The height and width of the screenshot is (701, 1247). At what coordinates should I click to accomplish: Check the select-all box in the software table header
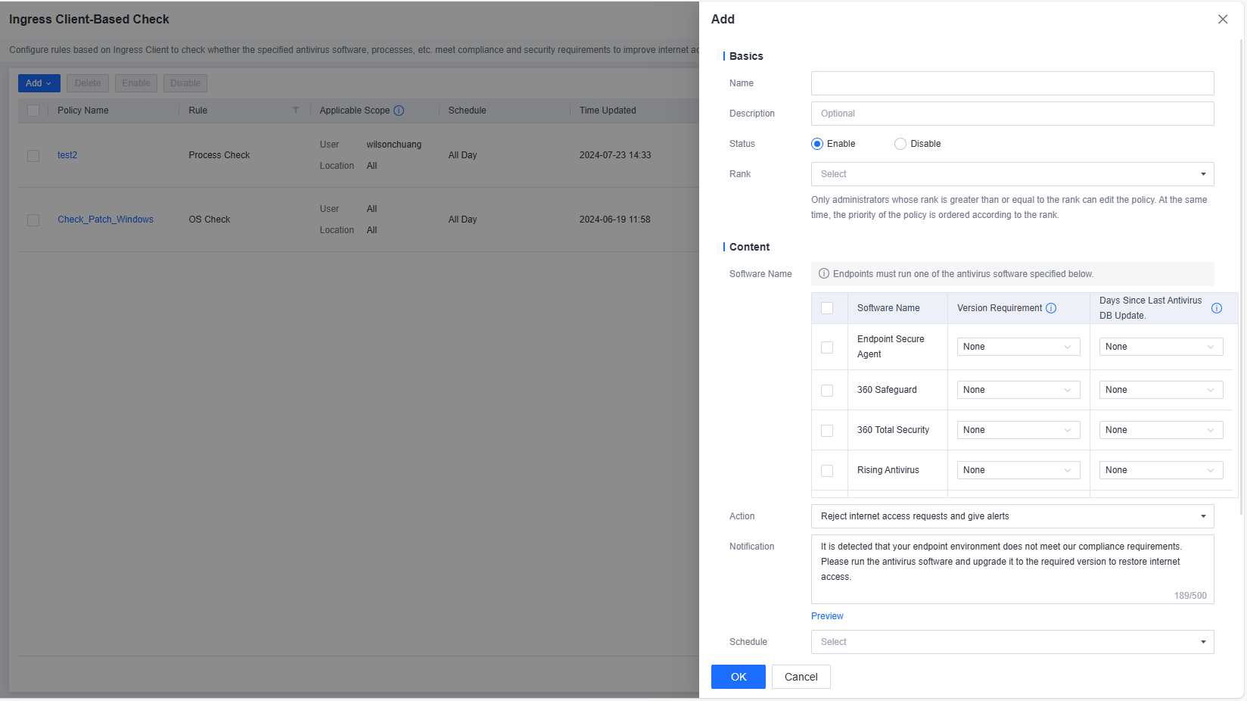[827, 308]
